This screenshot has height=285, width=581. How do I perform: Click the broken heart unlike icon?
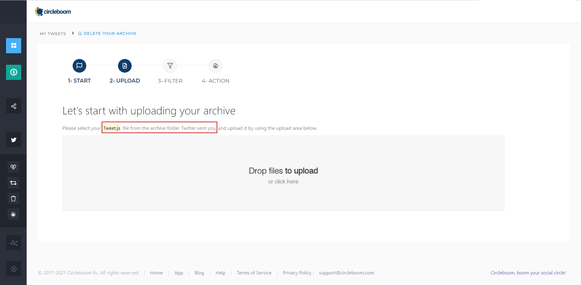13,167
